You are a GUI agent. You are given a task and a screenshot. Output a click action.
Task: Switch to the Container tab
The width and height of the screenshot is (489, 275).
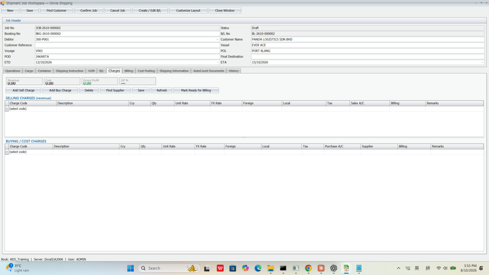click(44, 71)
